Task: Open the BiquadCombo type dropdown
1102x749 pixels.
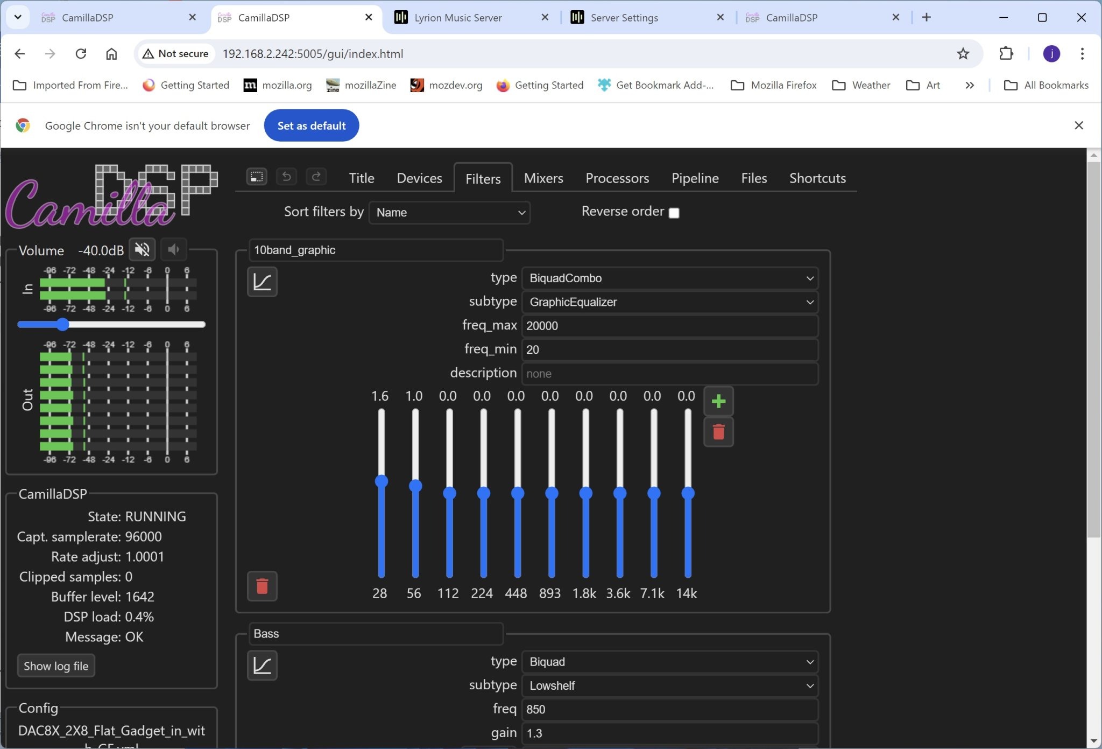Action: tap(670, 278)
